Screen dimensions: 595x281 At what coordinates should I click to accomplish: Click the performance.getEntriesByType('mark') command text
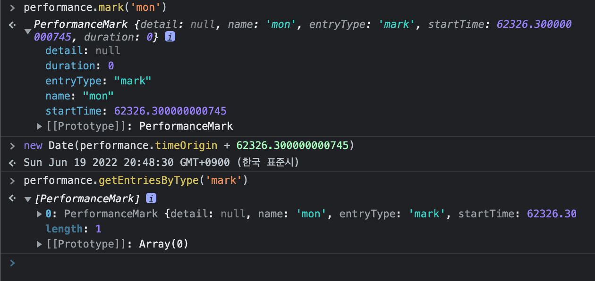click(136, 181)
